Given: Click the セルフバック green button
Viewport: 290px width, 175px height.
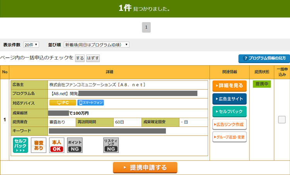Looking at the screenshot, I should pyautogui.click(x=230, y=112).
